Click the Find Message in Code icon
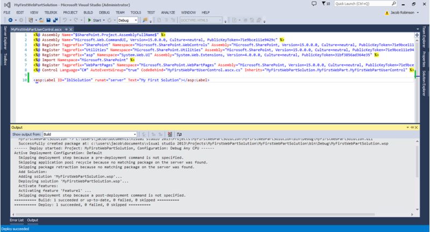This screenshot has height=232, width=430. click(x=144, y=134)
